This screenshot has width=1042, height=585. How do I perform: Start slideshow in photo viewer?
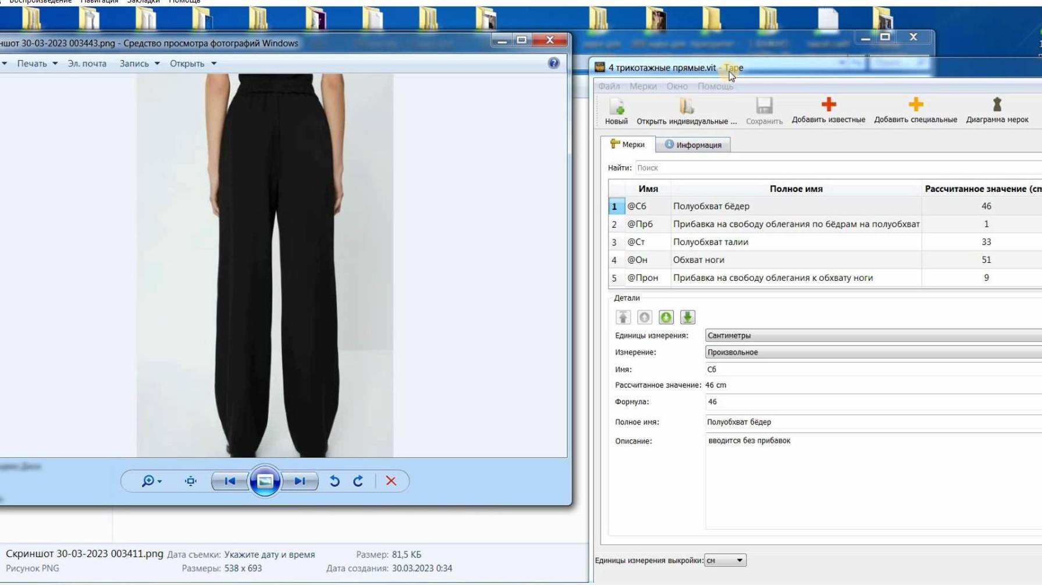265,481
